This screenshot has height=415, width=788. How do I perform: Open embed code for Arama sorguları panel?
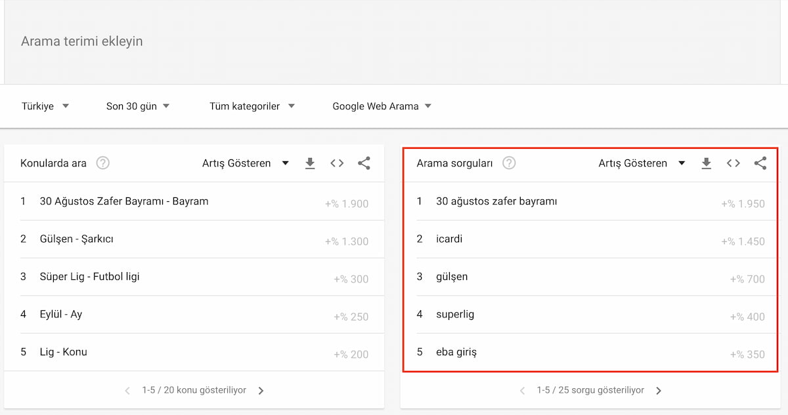coord(733,163)
